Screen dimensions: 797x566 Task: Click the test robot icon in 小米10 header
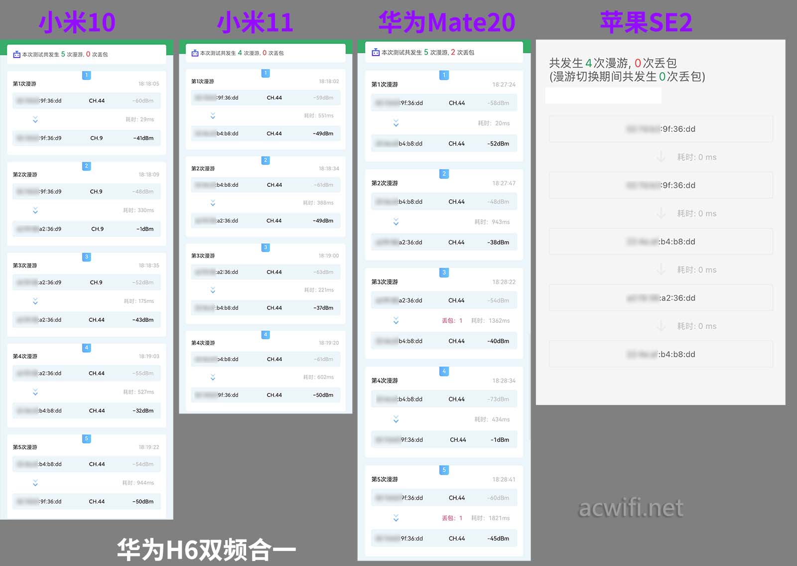pyautogui.click(x=16, y=54)
